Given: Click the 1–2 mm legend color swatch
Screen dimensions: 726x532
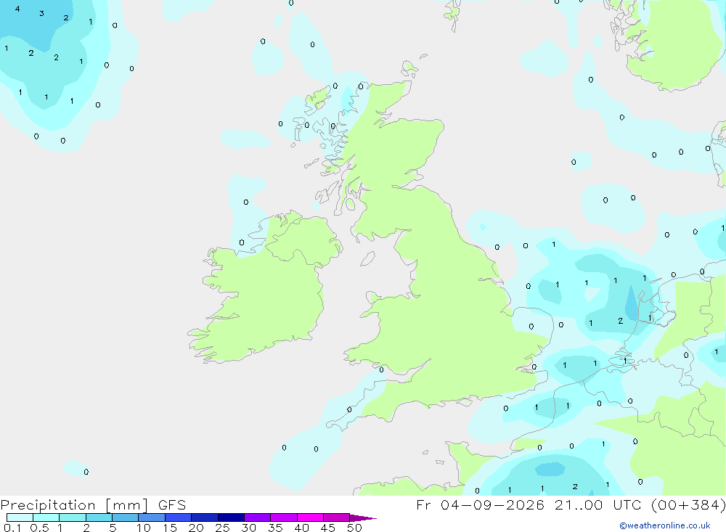Looking at the screenshot, I should [73, 517].
